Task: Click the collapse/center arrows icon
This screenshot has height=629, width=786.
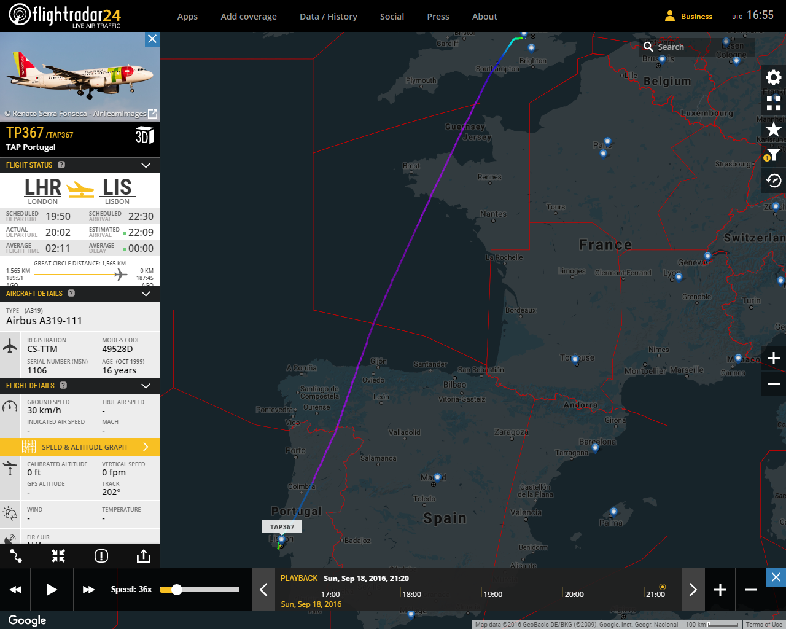Action: pyautogui.click(x=58, y=556)
